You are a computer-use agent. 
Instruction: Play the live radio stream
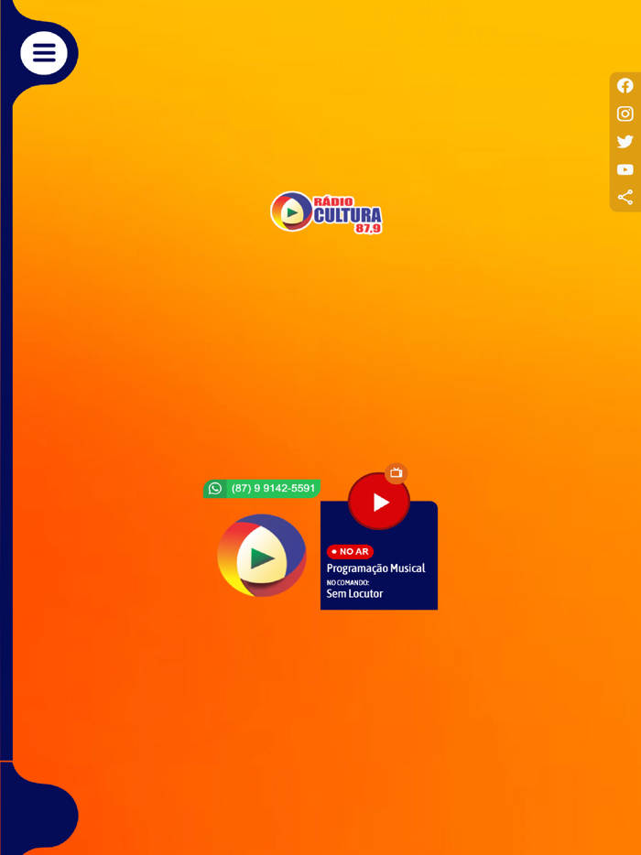coord(379,502)
